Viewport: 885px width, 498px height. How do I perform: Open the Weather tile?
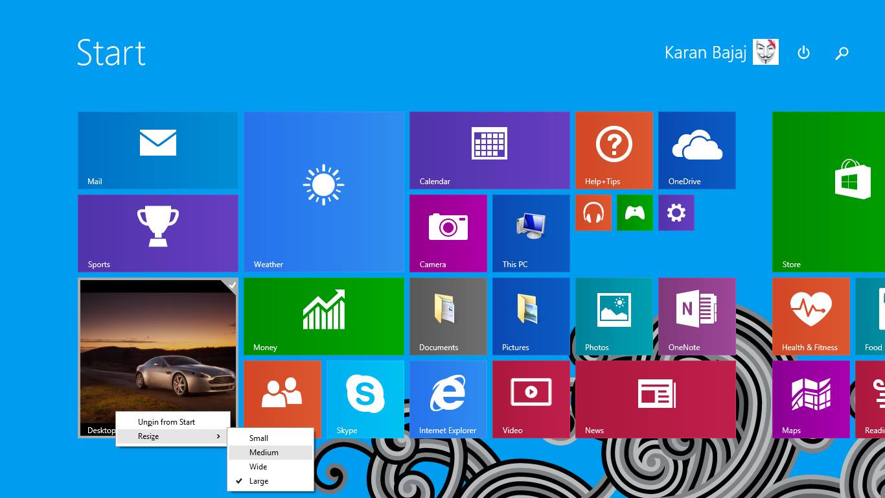(x=324, y=192)
